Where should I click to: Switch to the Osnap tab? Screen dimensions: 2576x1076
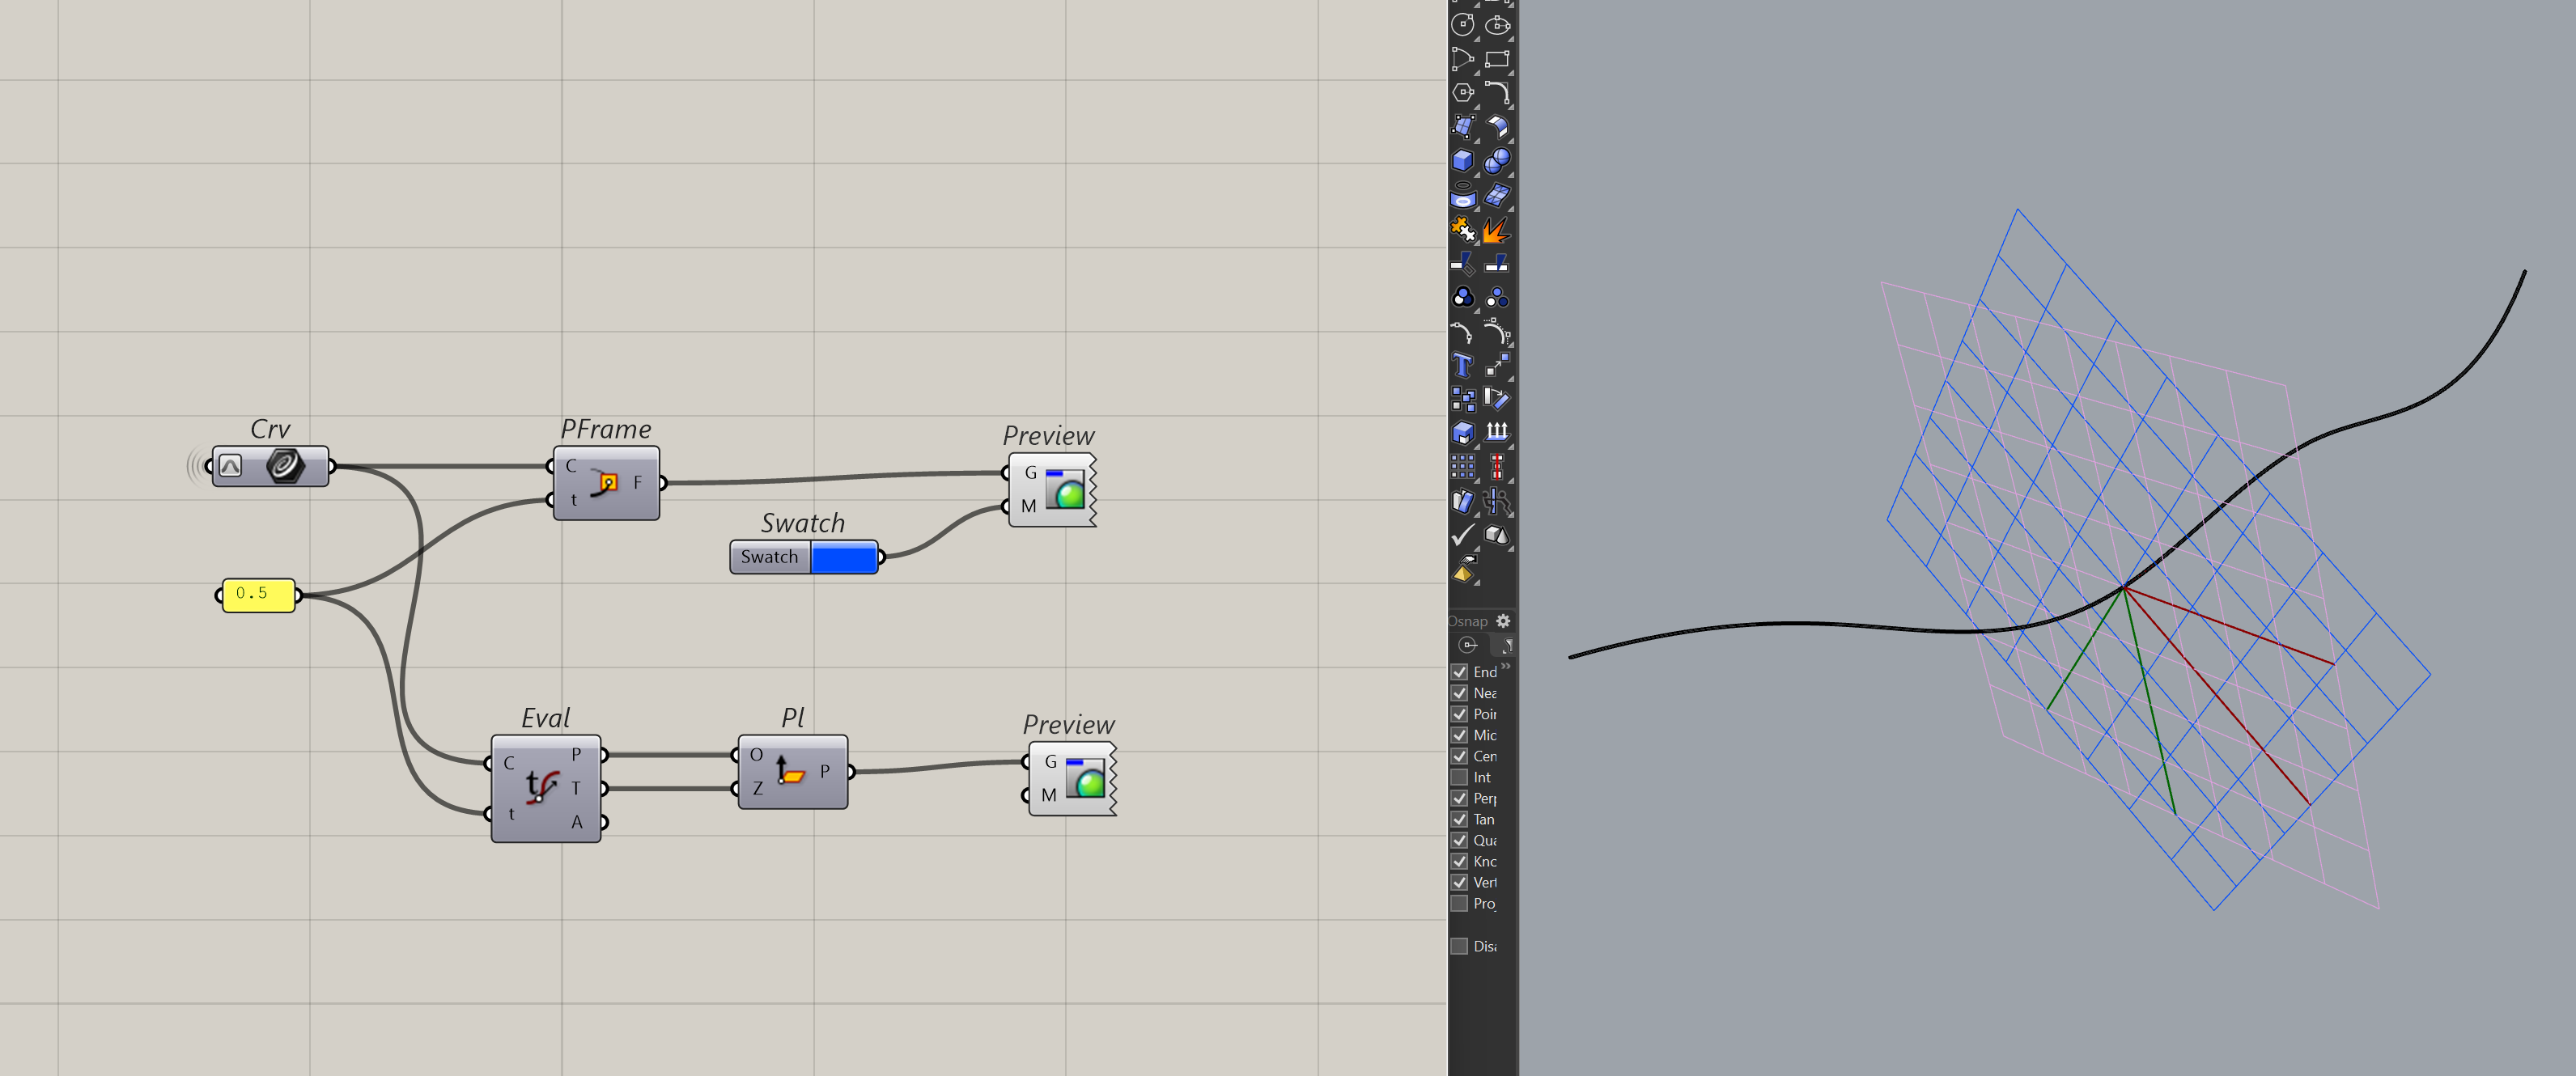pos(1468,645)
